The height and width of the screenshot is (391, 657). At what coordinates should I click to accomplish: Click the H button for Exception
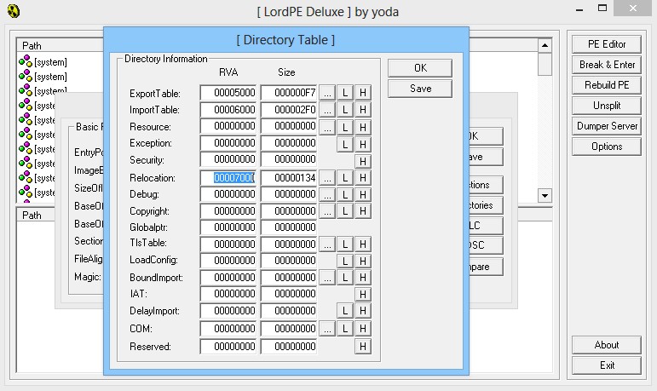(363, 144)
